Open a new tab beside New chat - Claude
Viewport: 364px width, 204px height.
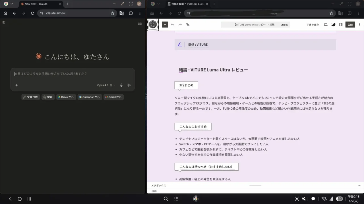(x=67, y=4)
